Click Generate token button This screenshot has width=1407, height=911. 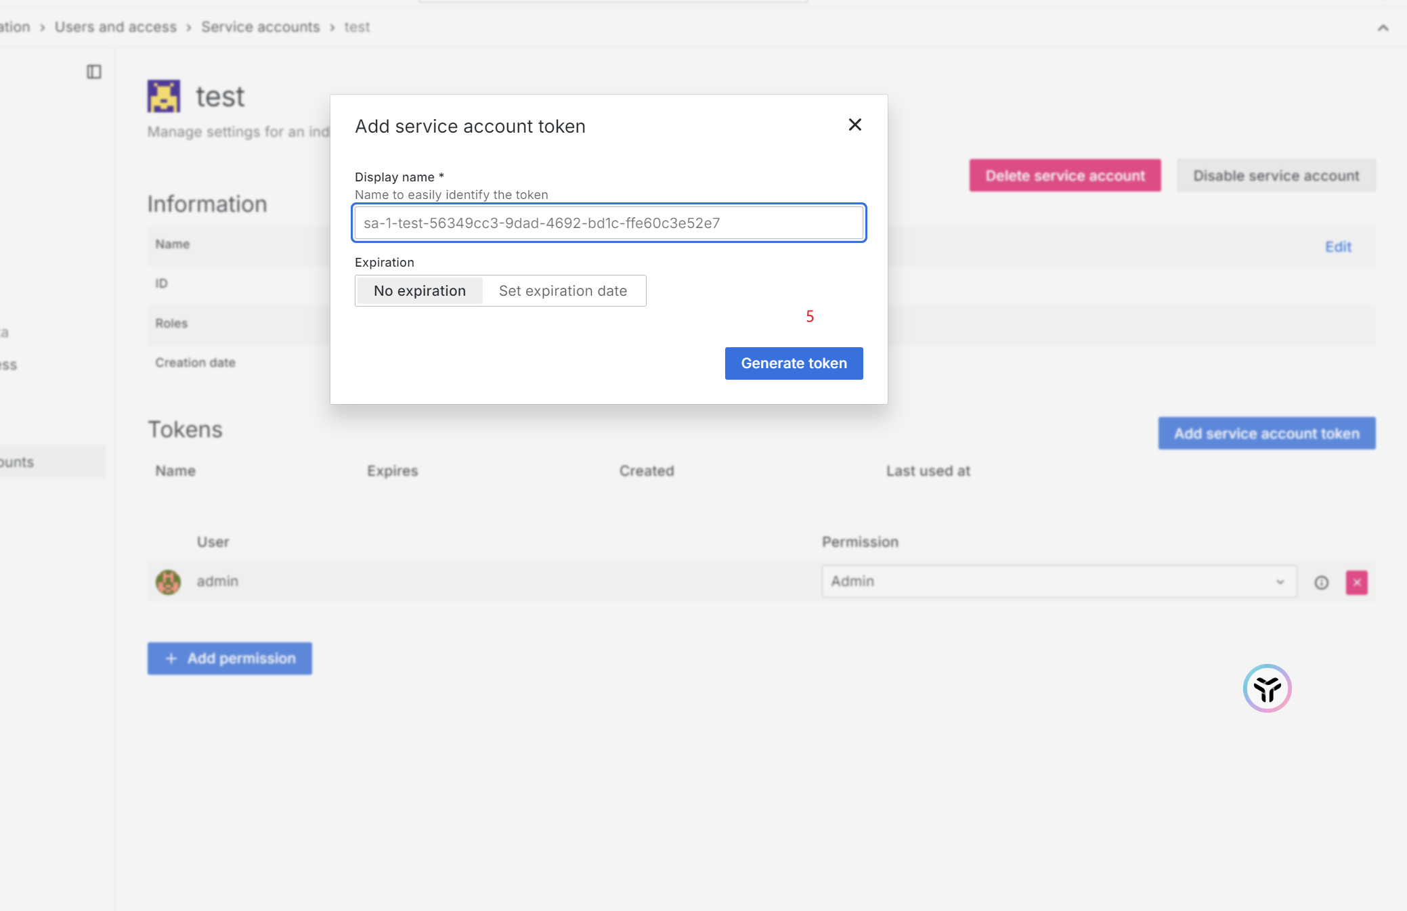(x=794, y=363)
